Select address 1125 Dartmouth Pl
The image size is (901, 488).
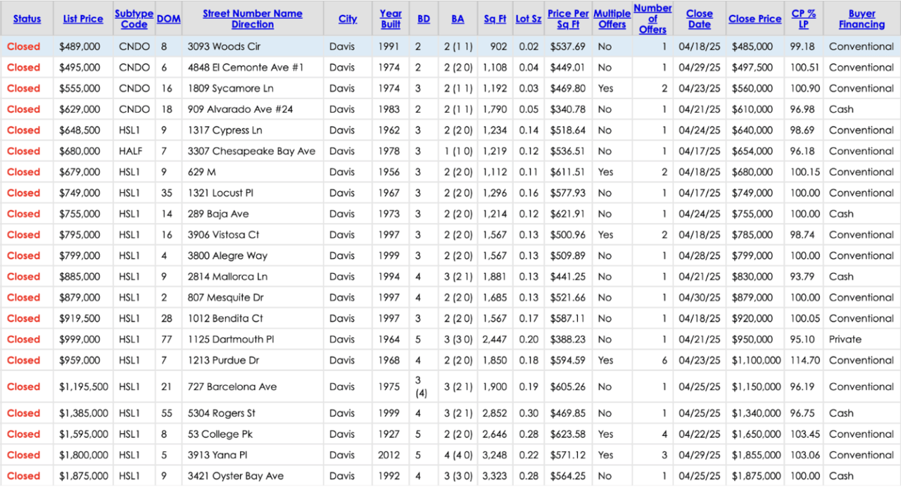click(x=231, y=339)
